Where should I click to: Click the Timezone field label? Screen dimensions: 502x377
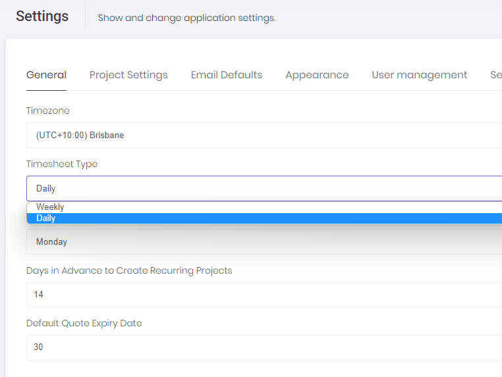point(48,111)
